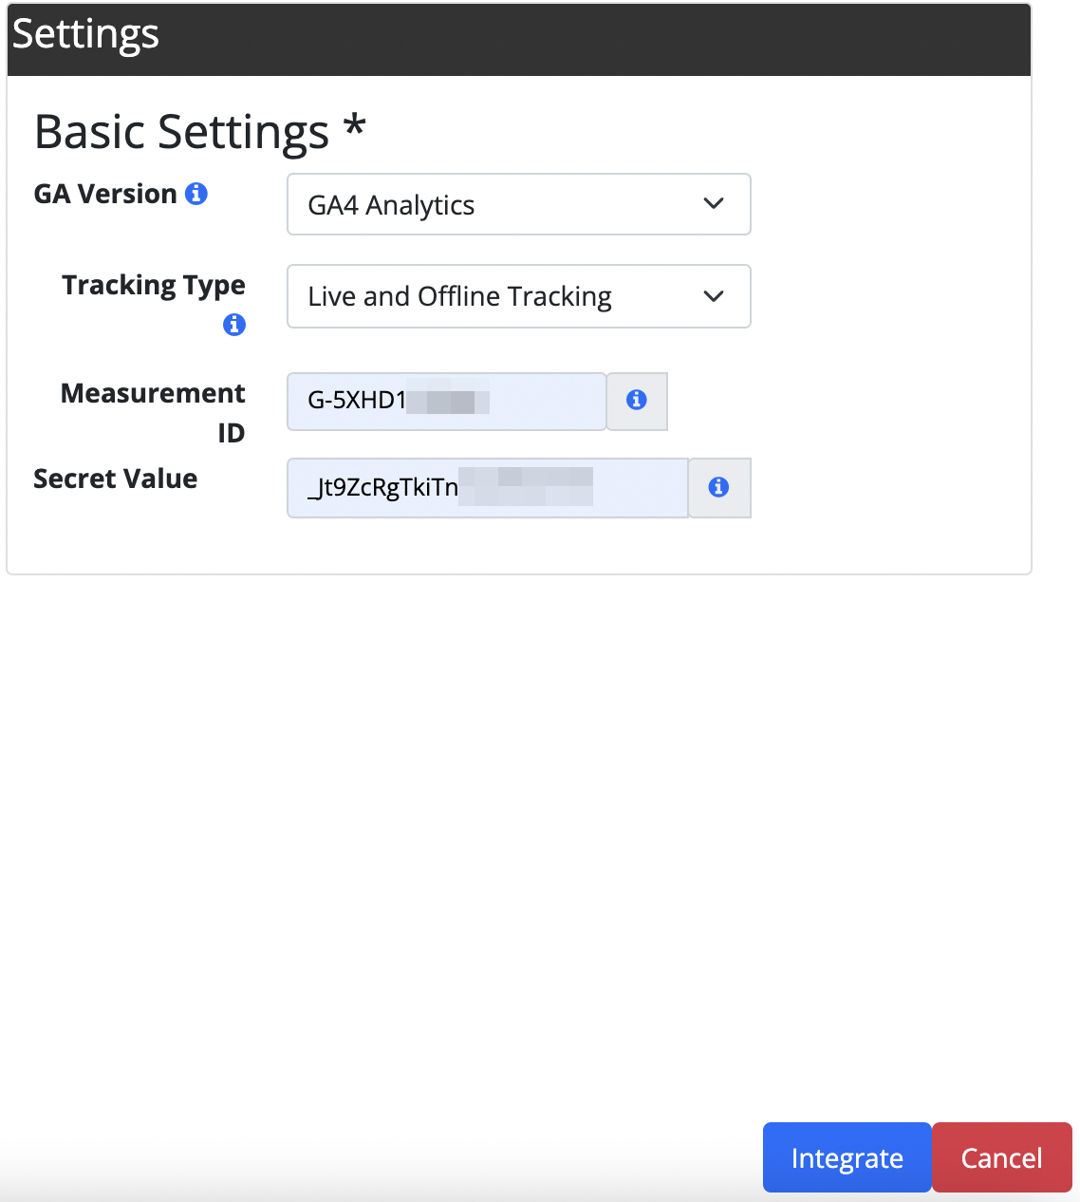Screen dimensions: 1080x1202
Task: Click the info button beside Secret Value field
Action: (719, 488)
